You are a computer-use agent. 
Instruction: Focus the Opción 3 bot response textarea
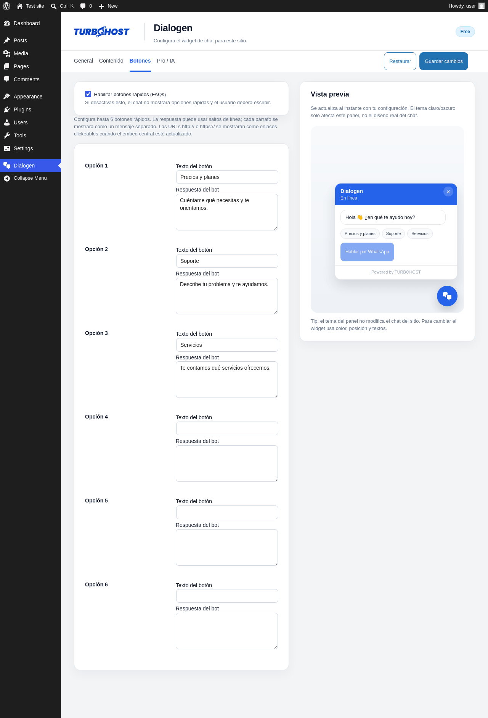coord(227,380)
